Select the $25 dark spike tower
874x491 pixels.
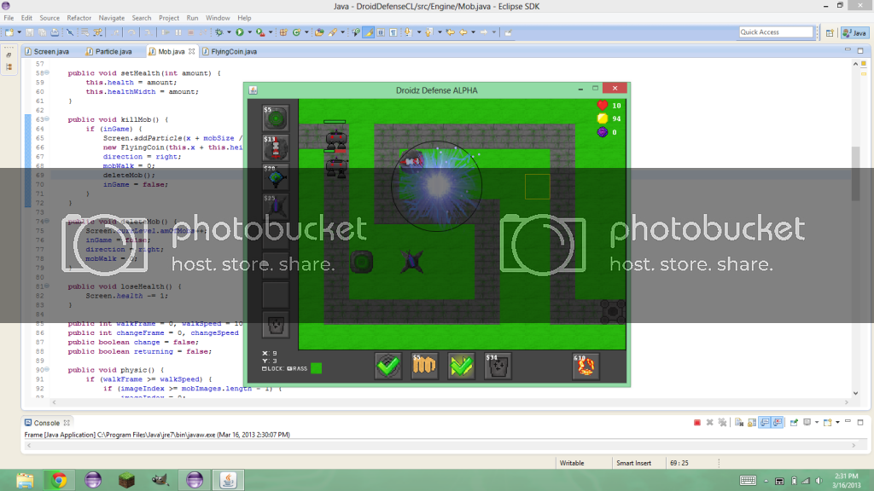pos(276,207)
